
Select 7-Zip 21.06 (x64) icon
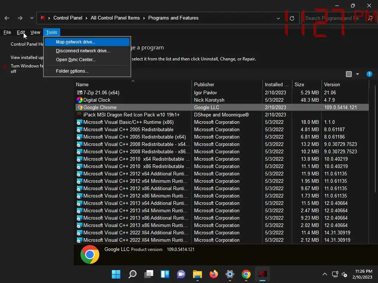coord(80,92)
